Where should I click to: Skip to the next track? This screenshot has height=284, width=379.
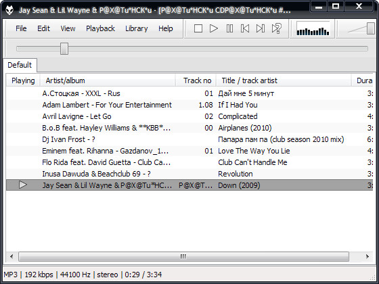(x=261, y=28)
